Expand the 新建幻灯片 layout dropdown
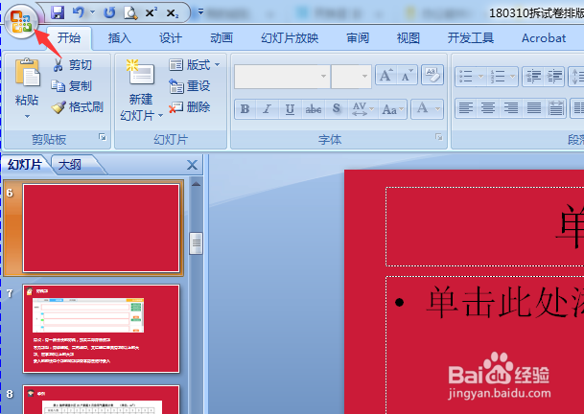 pos(160,115)
